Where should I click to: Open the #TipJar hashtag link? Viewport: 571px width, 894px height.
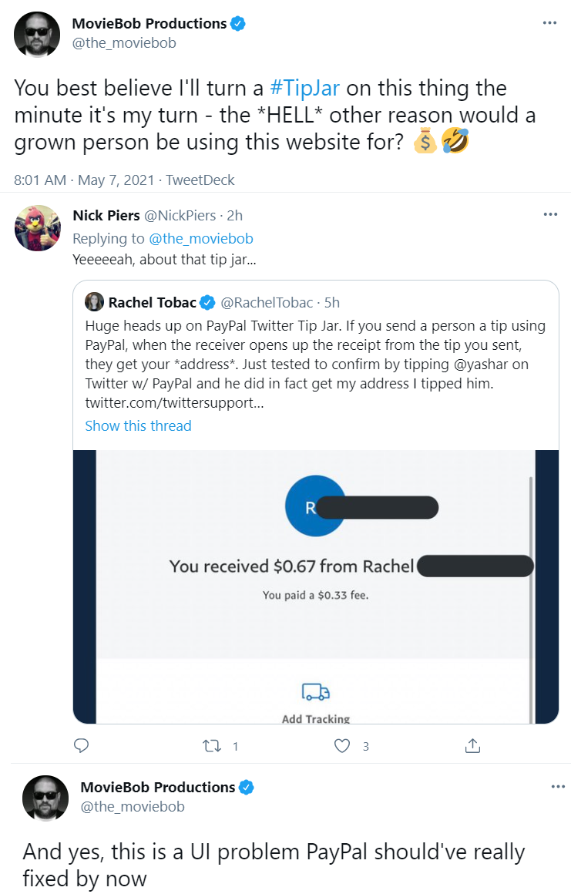304,89
